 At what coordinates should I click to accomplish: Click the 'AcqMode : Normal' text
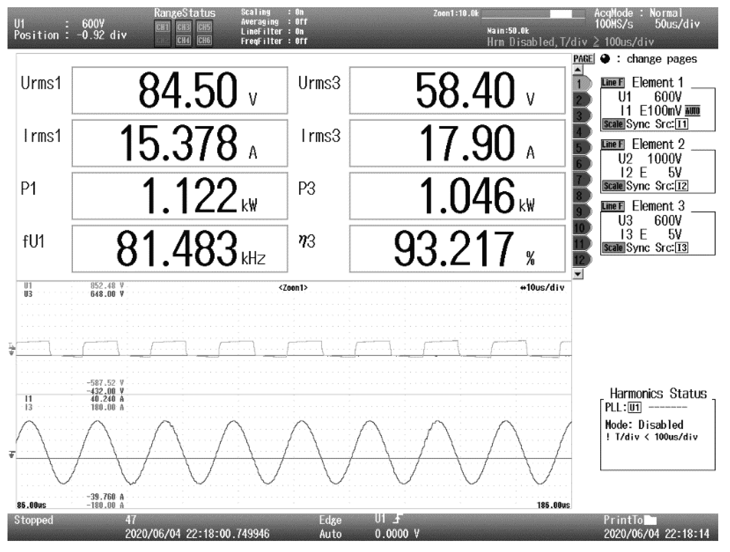[638, 13]
